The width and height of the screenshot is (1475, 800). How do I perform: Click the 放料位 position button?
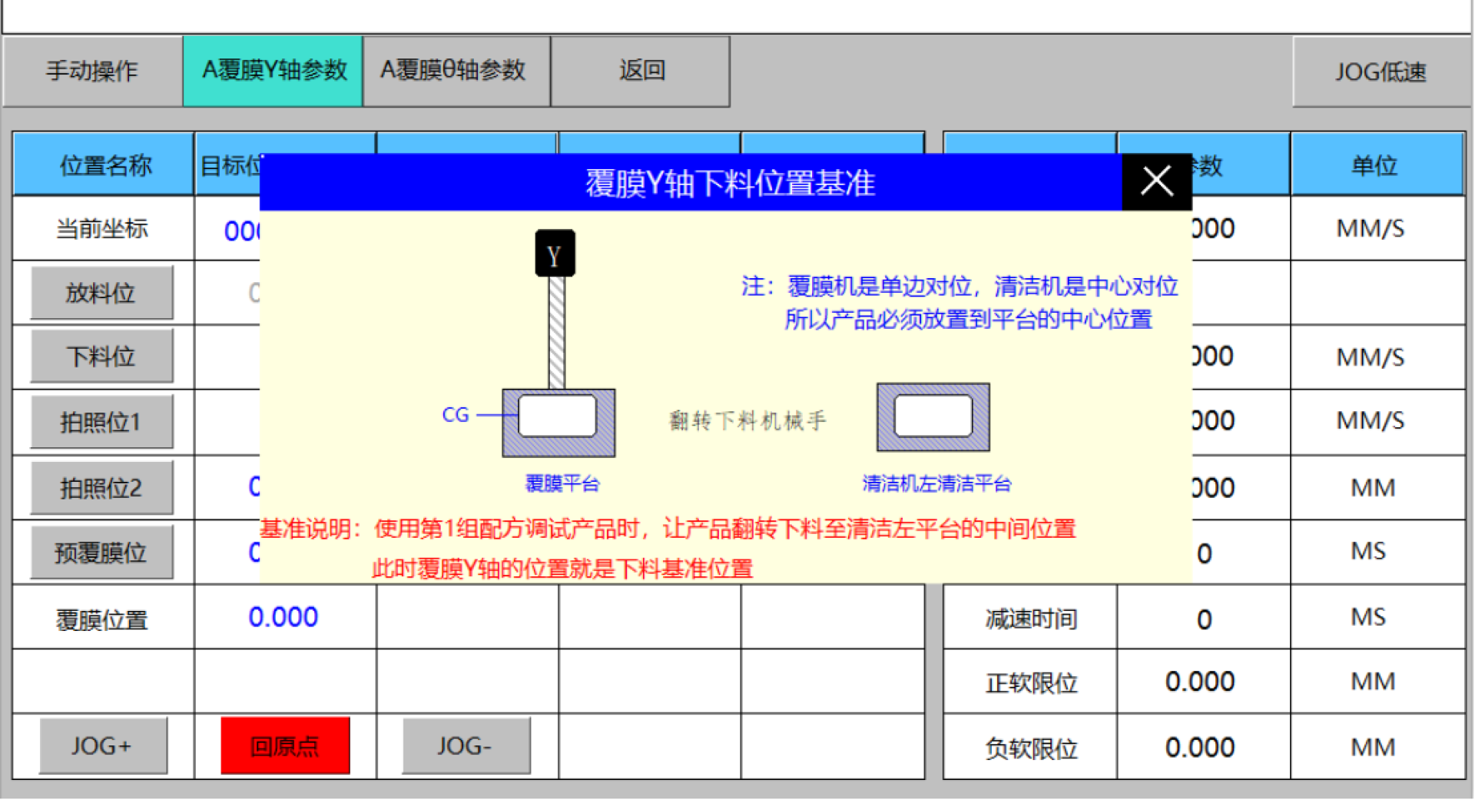pos(101,293)
